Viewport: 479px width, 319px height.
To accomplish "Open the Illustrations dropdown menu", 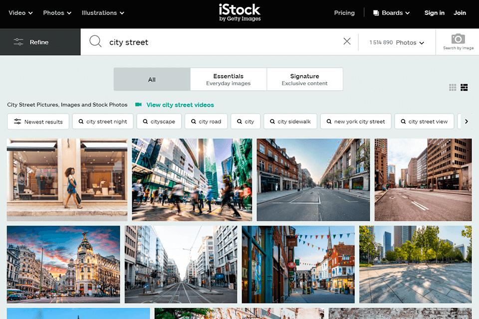I will [103, 13].
